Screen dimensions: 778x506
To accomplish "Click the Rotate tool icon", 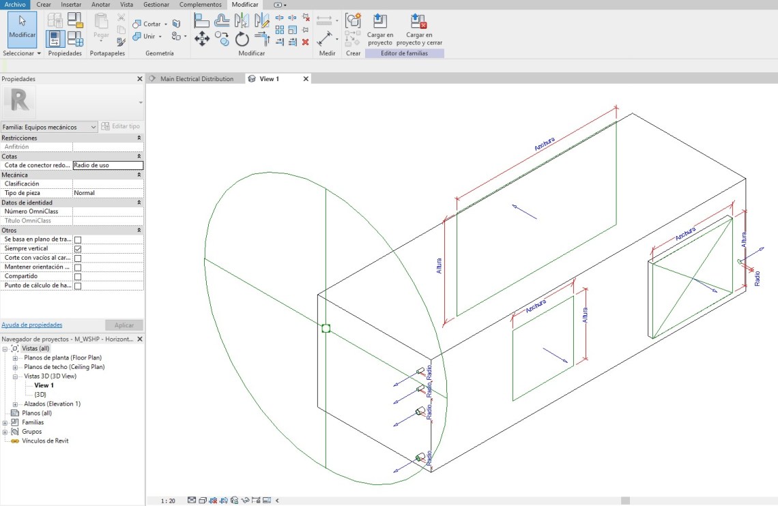I will [x=242, y=39].
